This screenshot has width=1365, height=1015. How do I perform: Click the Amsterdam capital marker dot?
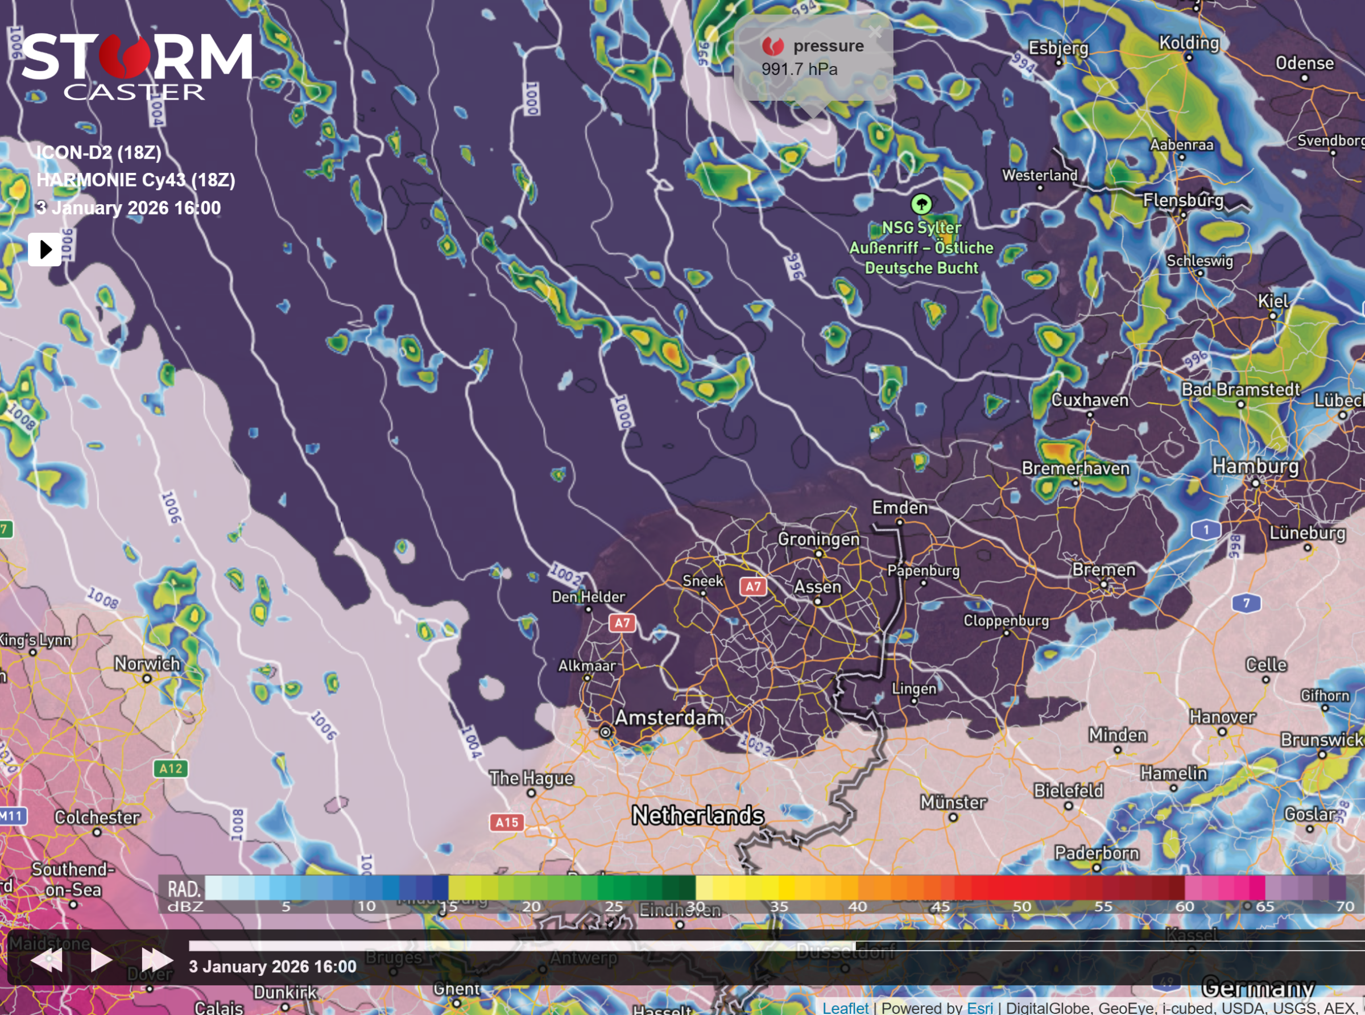tap(606, 732)
